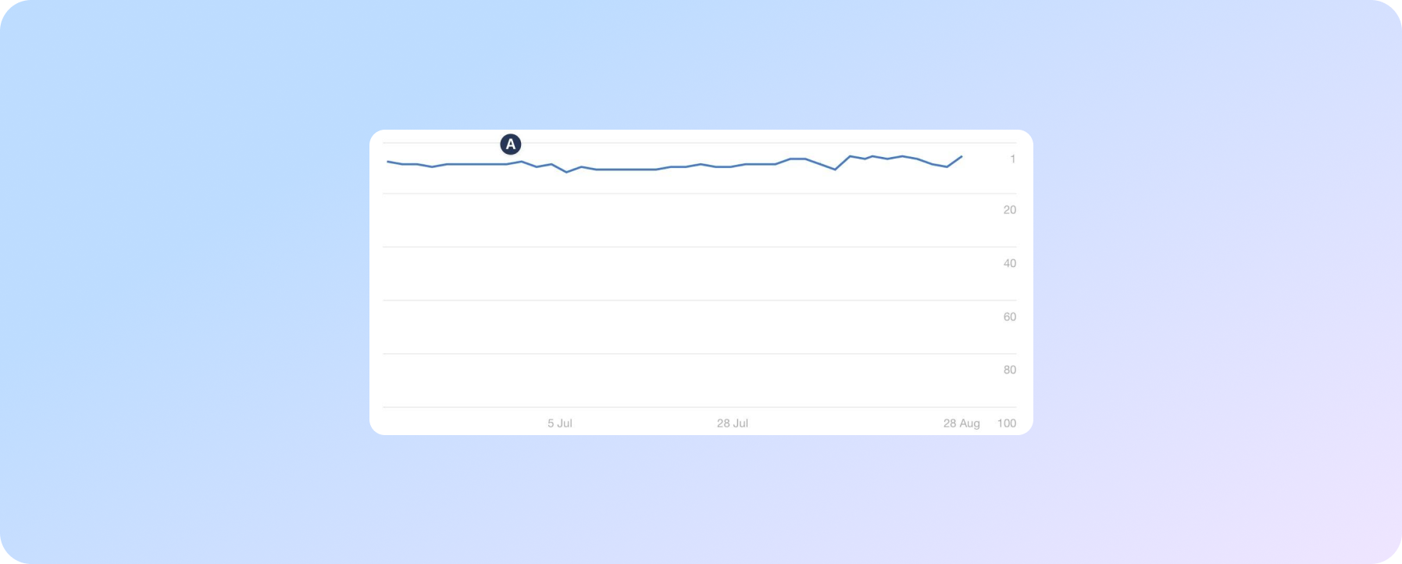Click the "A" annotation marker on chart

[x=510, y=145]
